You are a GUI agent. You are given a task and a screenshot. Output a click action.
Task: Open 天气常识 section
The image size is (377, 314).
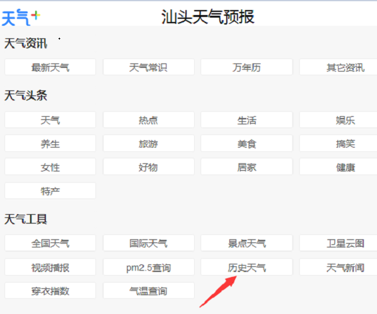[x=148, y=67]
